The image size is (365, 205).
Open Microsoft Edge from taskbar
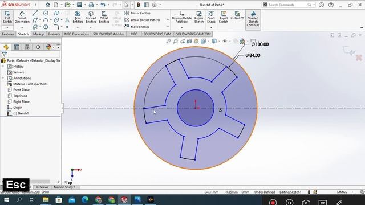click(x=85, y=200)
